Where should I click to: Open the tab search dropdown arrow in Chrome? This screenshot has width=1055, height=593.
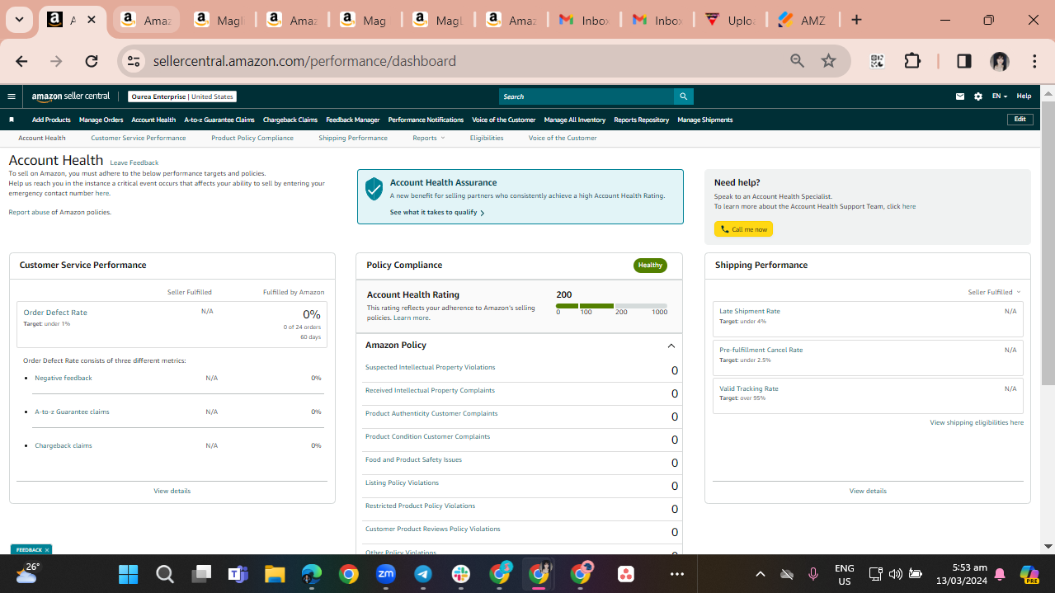tap(19, 20)
